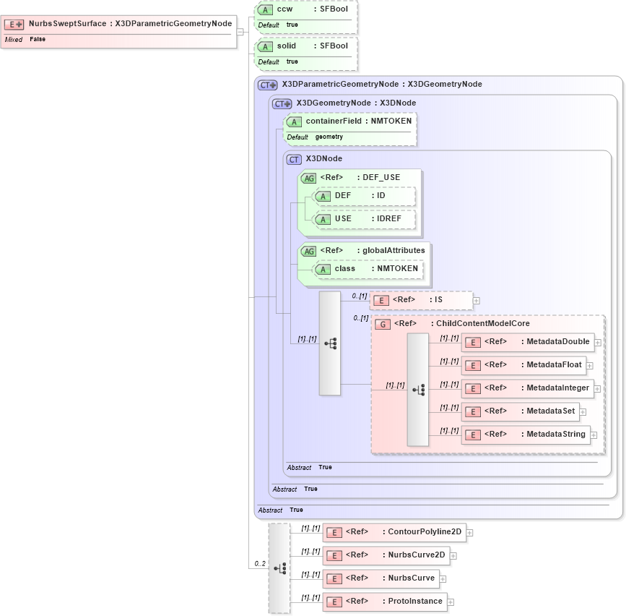Click the E icon of MetadataSet
The image size is (626, 616).
473,412
